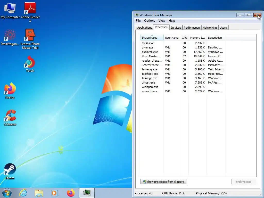Open the File menu
Screen dimensions: 264x198
pyautogui.click(x=138, y=21)
